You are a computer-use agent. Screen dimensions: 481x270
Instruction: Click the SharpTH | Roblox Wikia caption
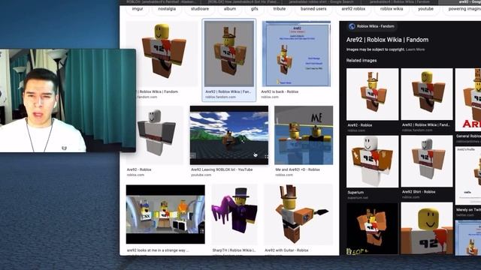(234, 250)
